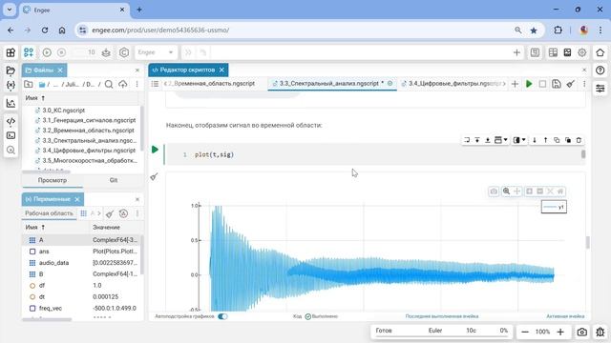The width and height of the screenshot is (611, 343).
Task: Open the variables sidebar icon with braces
Action: click(11, 85)
